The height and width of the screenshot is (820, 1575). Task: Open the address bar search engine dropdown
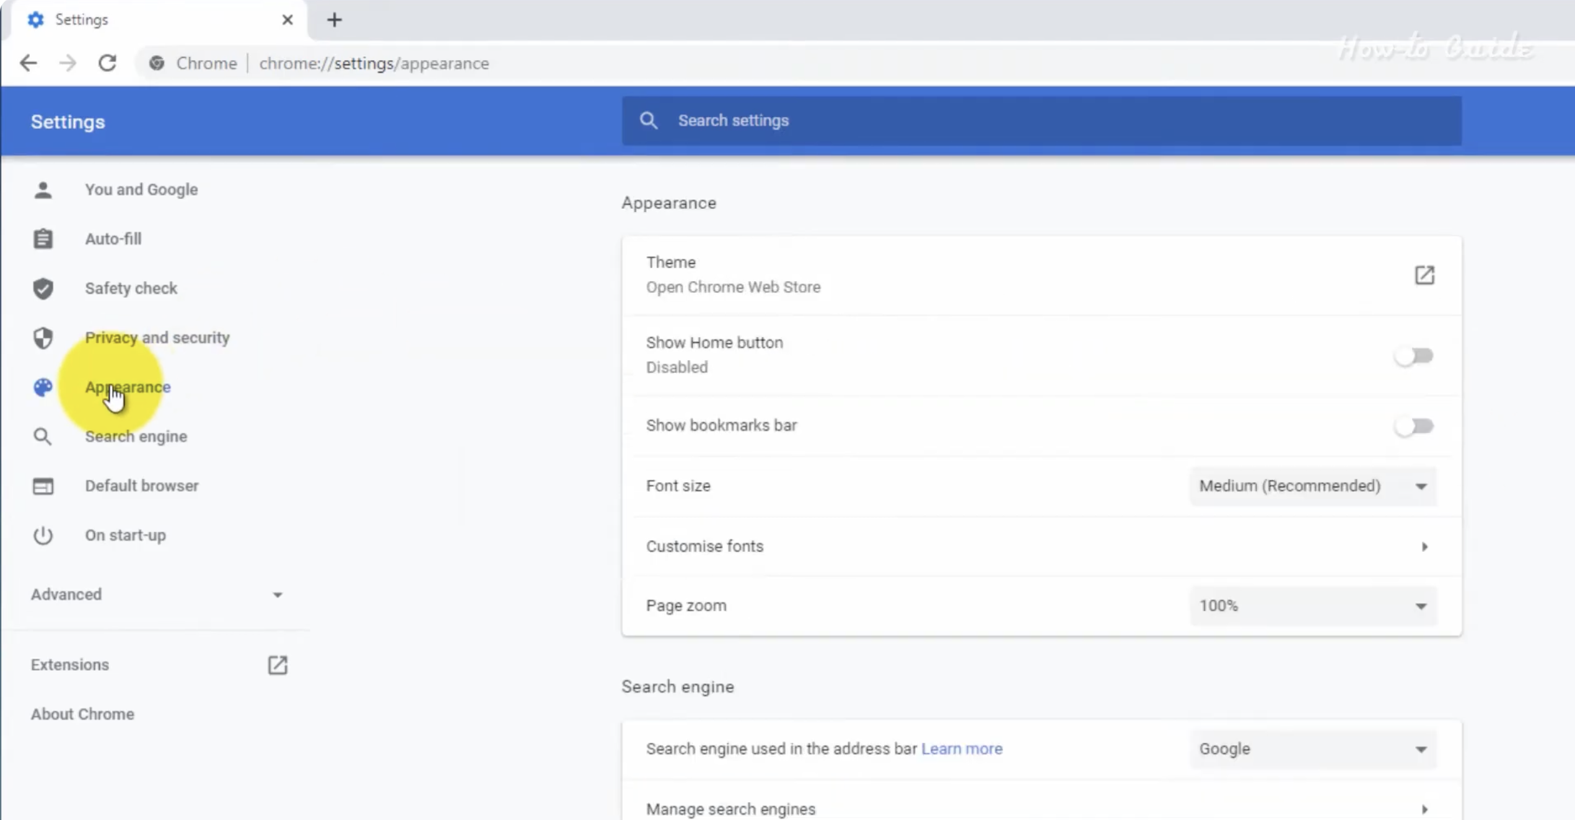[1312, 749]
